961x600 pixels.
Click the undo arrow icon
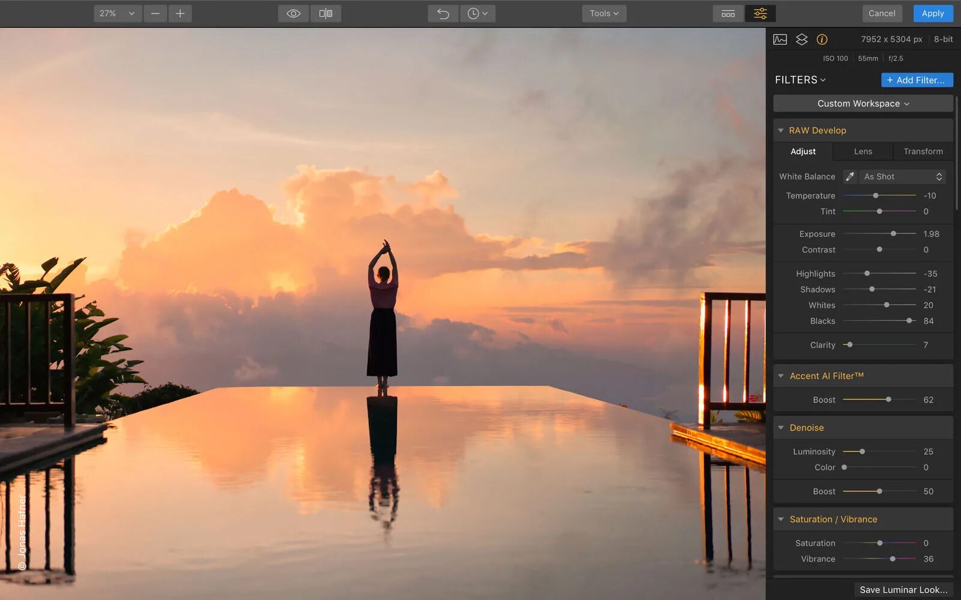pos(443,13)
